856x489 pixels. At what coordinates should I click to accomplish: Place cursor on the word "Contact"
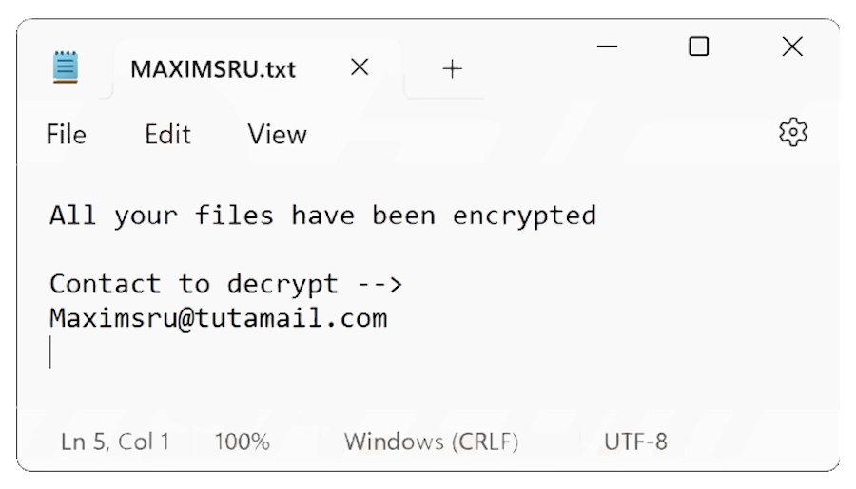pyautogui.click(x=106, y=284)
